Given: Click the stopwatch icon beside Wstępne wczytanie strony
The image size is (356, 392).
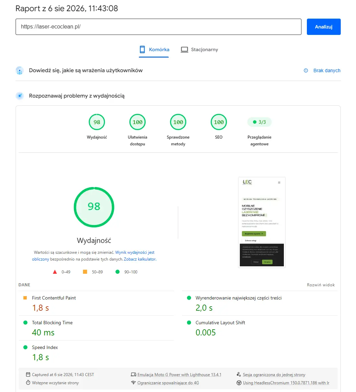Looking at the screenshot, I should pos(28,383).
